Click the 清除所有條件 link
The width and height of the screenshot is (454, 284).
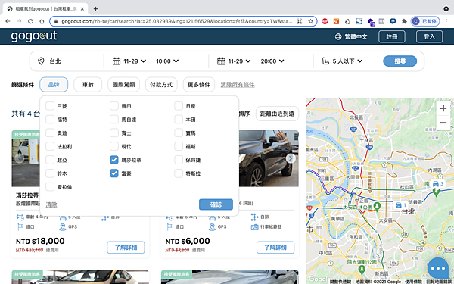238,85
